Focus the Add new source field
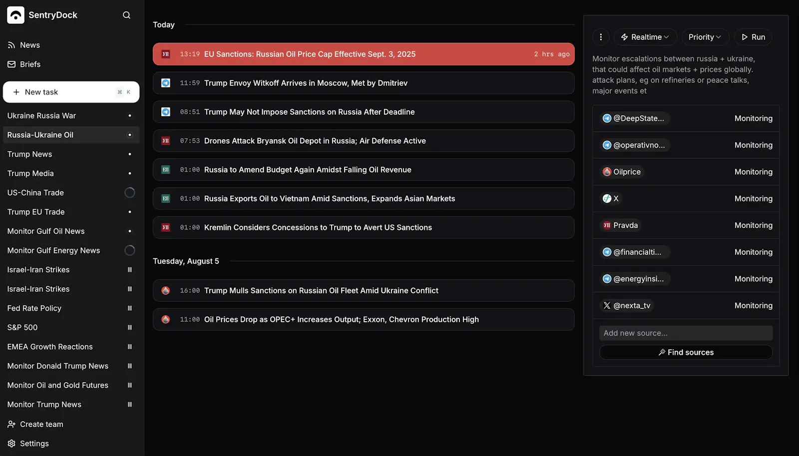Viewport: 799px width, 456px height. 686,333
